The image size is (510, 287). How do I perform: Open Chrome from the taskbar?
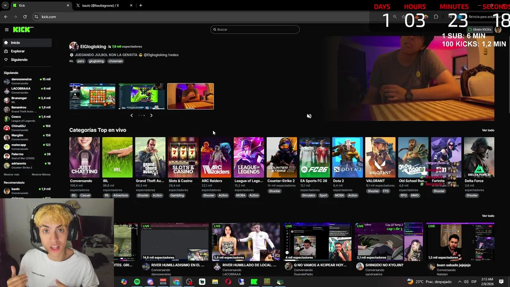(x=176, y=282)
